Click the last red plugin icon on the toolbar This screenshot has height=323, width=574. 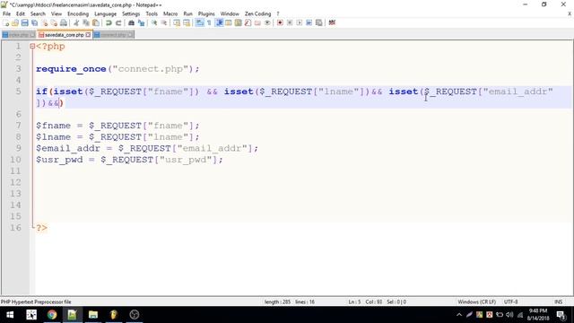332,22
